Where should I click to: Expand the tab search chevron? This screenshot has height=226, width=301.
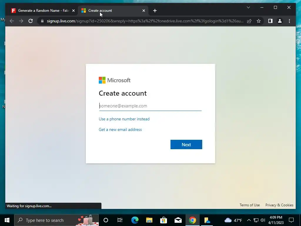(x=248, y=7)
